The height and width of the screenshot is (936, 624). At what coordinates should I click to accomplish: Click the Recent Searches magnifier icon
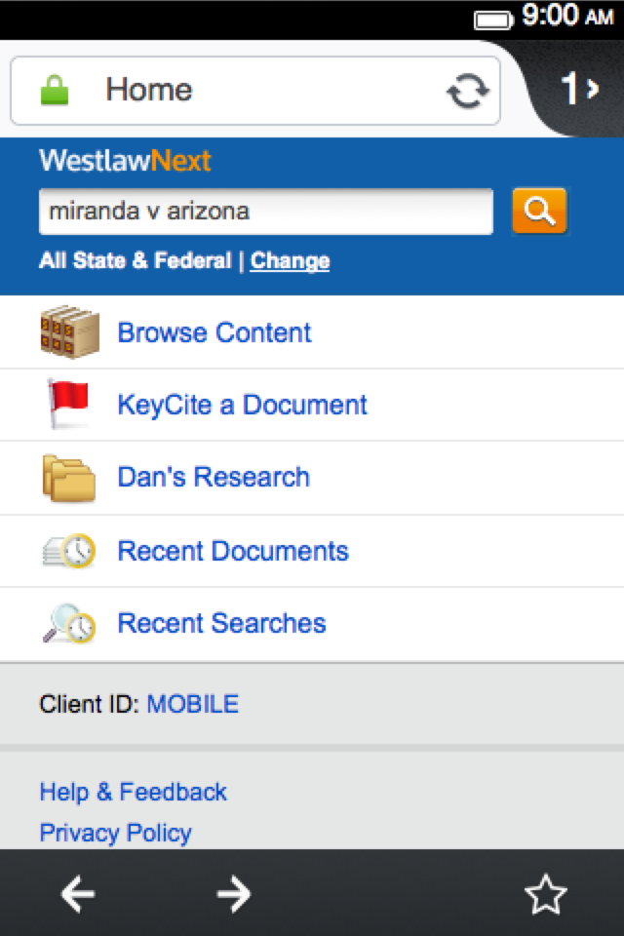point(69,623)
